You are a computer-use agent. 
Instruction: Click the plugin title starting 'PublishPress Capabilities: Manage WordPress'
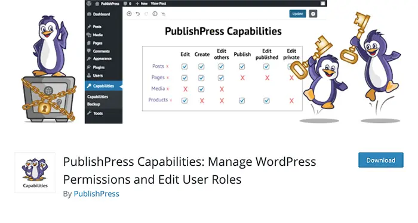pos(189,171)
